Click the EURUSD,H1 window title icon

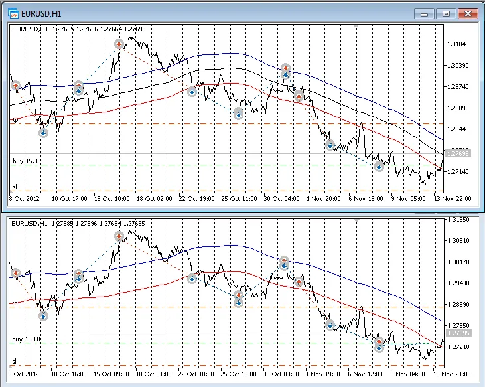point(13,13)
